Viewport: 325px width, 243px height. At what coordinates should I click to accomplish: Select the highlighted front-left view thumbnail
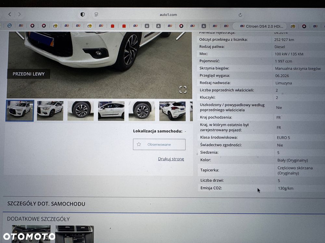point(20,110)
